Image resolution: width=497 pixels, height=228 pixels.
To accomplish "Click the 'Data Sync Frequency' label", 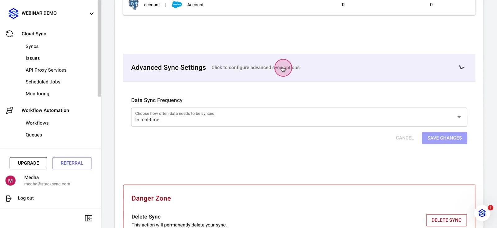I will [x=157, y=100].
